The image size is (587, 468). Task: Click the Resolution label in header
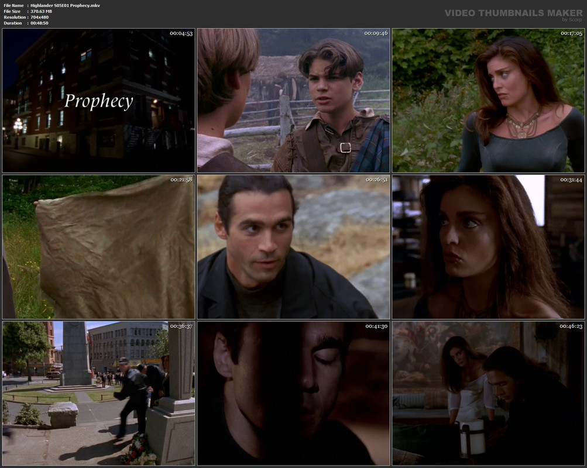coord(15,17)
